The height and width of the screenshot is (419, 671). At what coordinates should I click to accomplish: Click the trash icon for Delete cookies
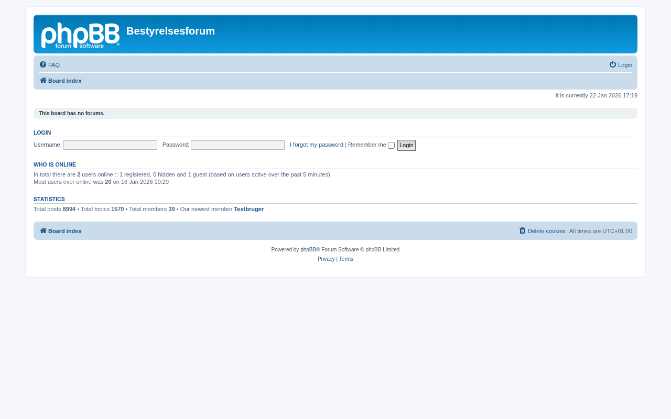point(522,231)
